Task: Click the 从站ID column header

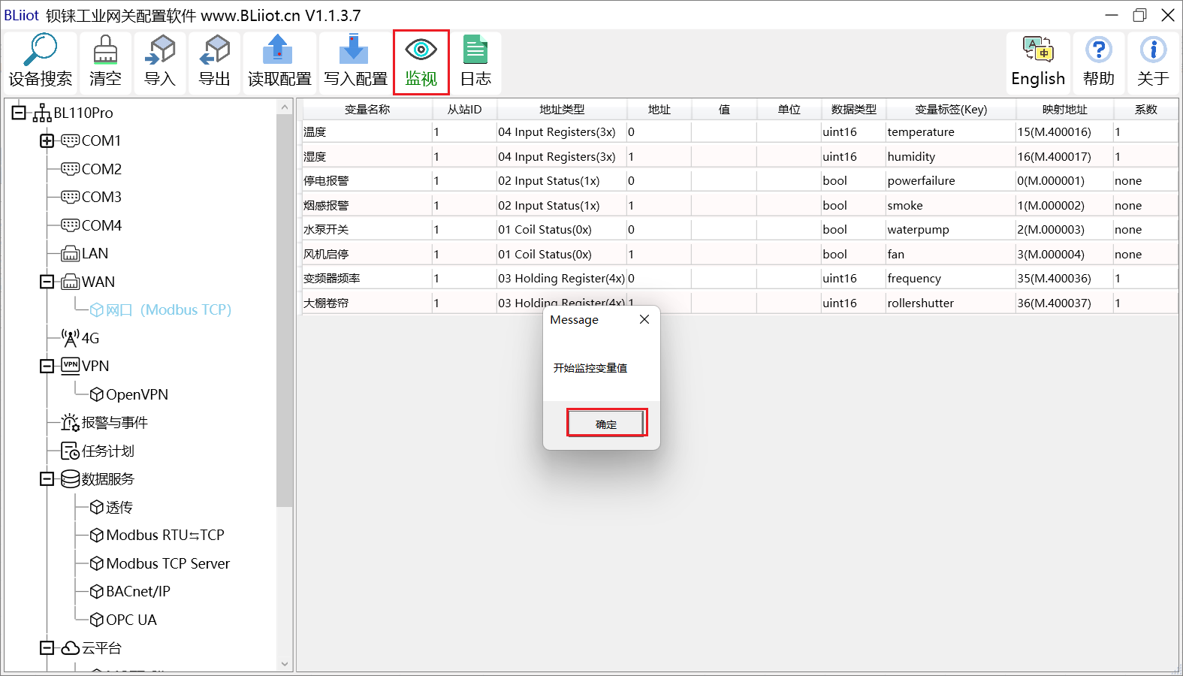Action: [x=464, y=109]
